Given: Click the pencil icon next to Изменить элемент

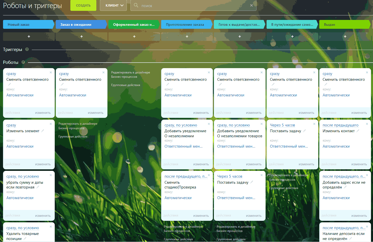Looking at the screenshot, I should pyautogui.click(x=43, y=131).
